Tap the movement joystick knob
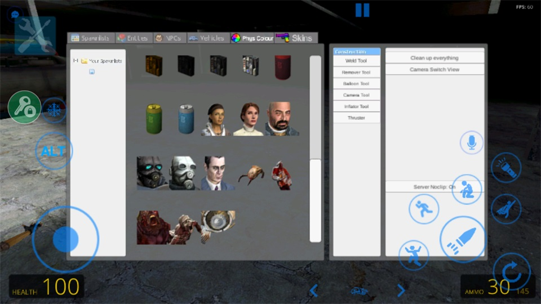The height and width of the screenshot is (304, 541). (x=65, y=239)
